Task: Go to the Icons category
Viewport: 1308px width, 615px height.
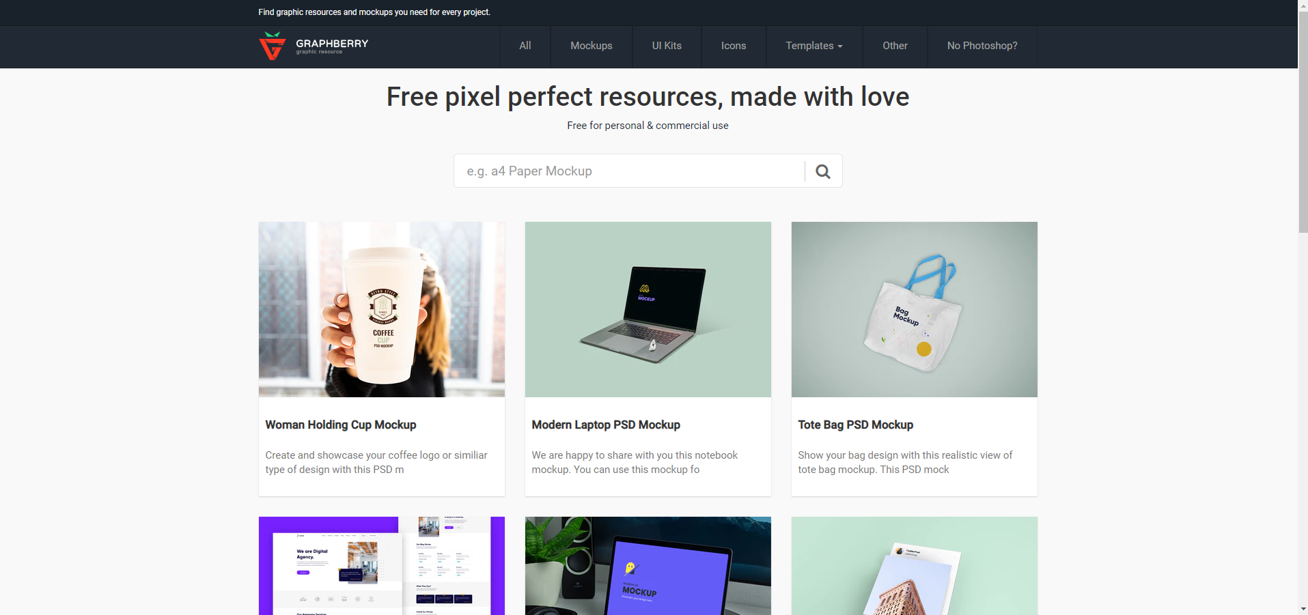Action: [734, 46]
